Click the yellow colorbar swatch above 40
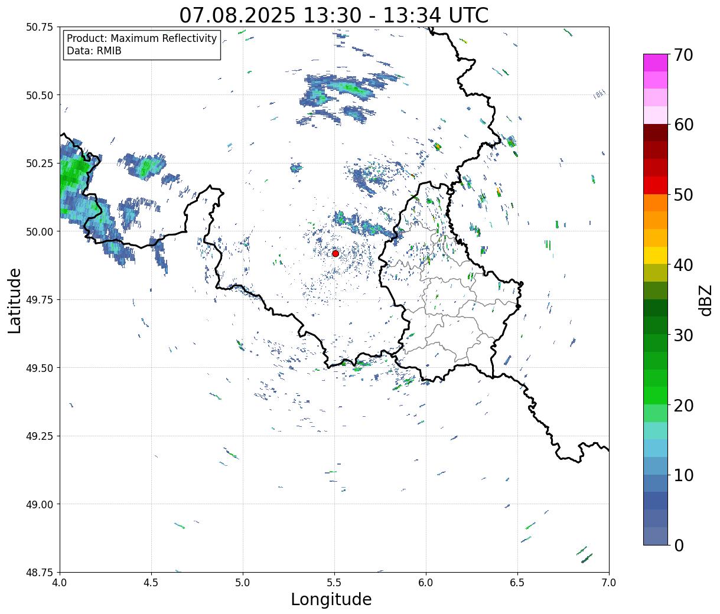The height and width of the screenshot is (614, 720). (x=656, y=256)
